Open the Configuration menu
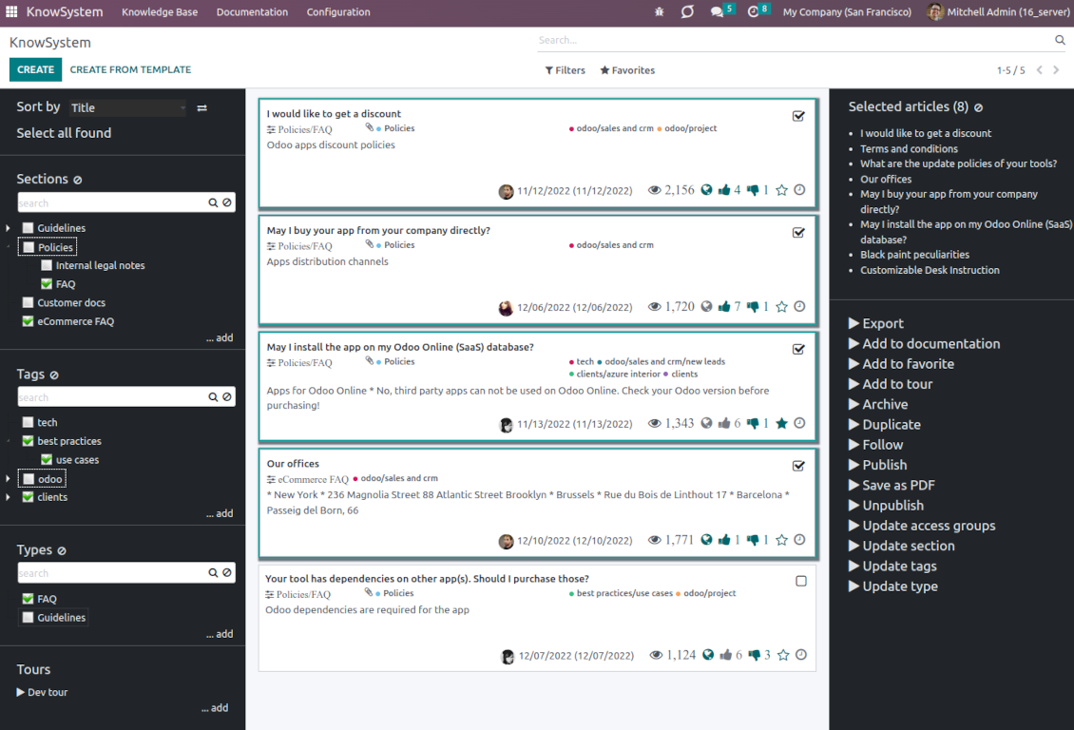Viewport: 1074px width, 730px height. 338,11
